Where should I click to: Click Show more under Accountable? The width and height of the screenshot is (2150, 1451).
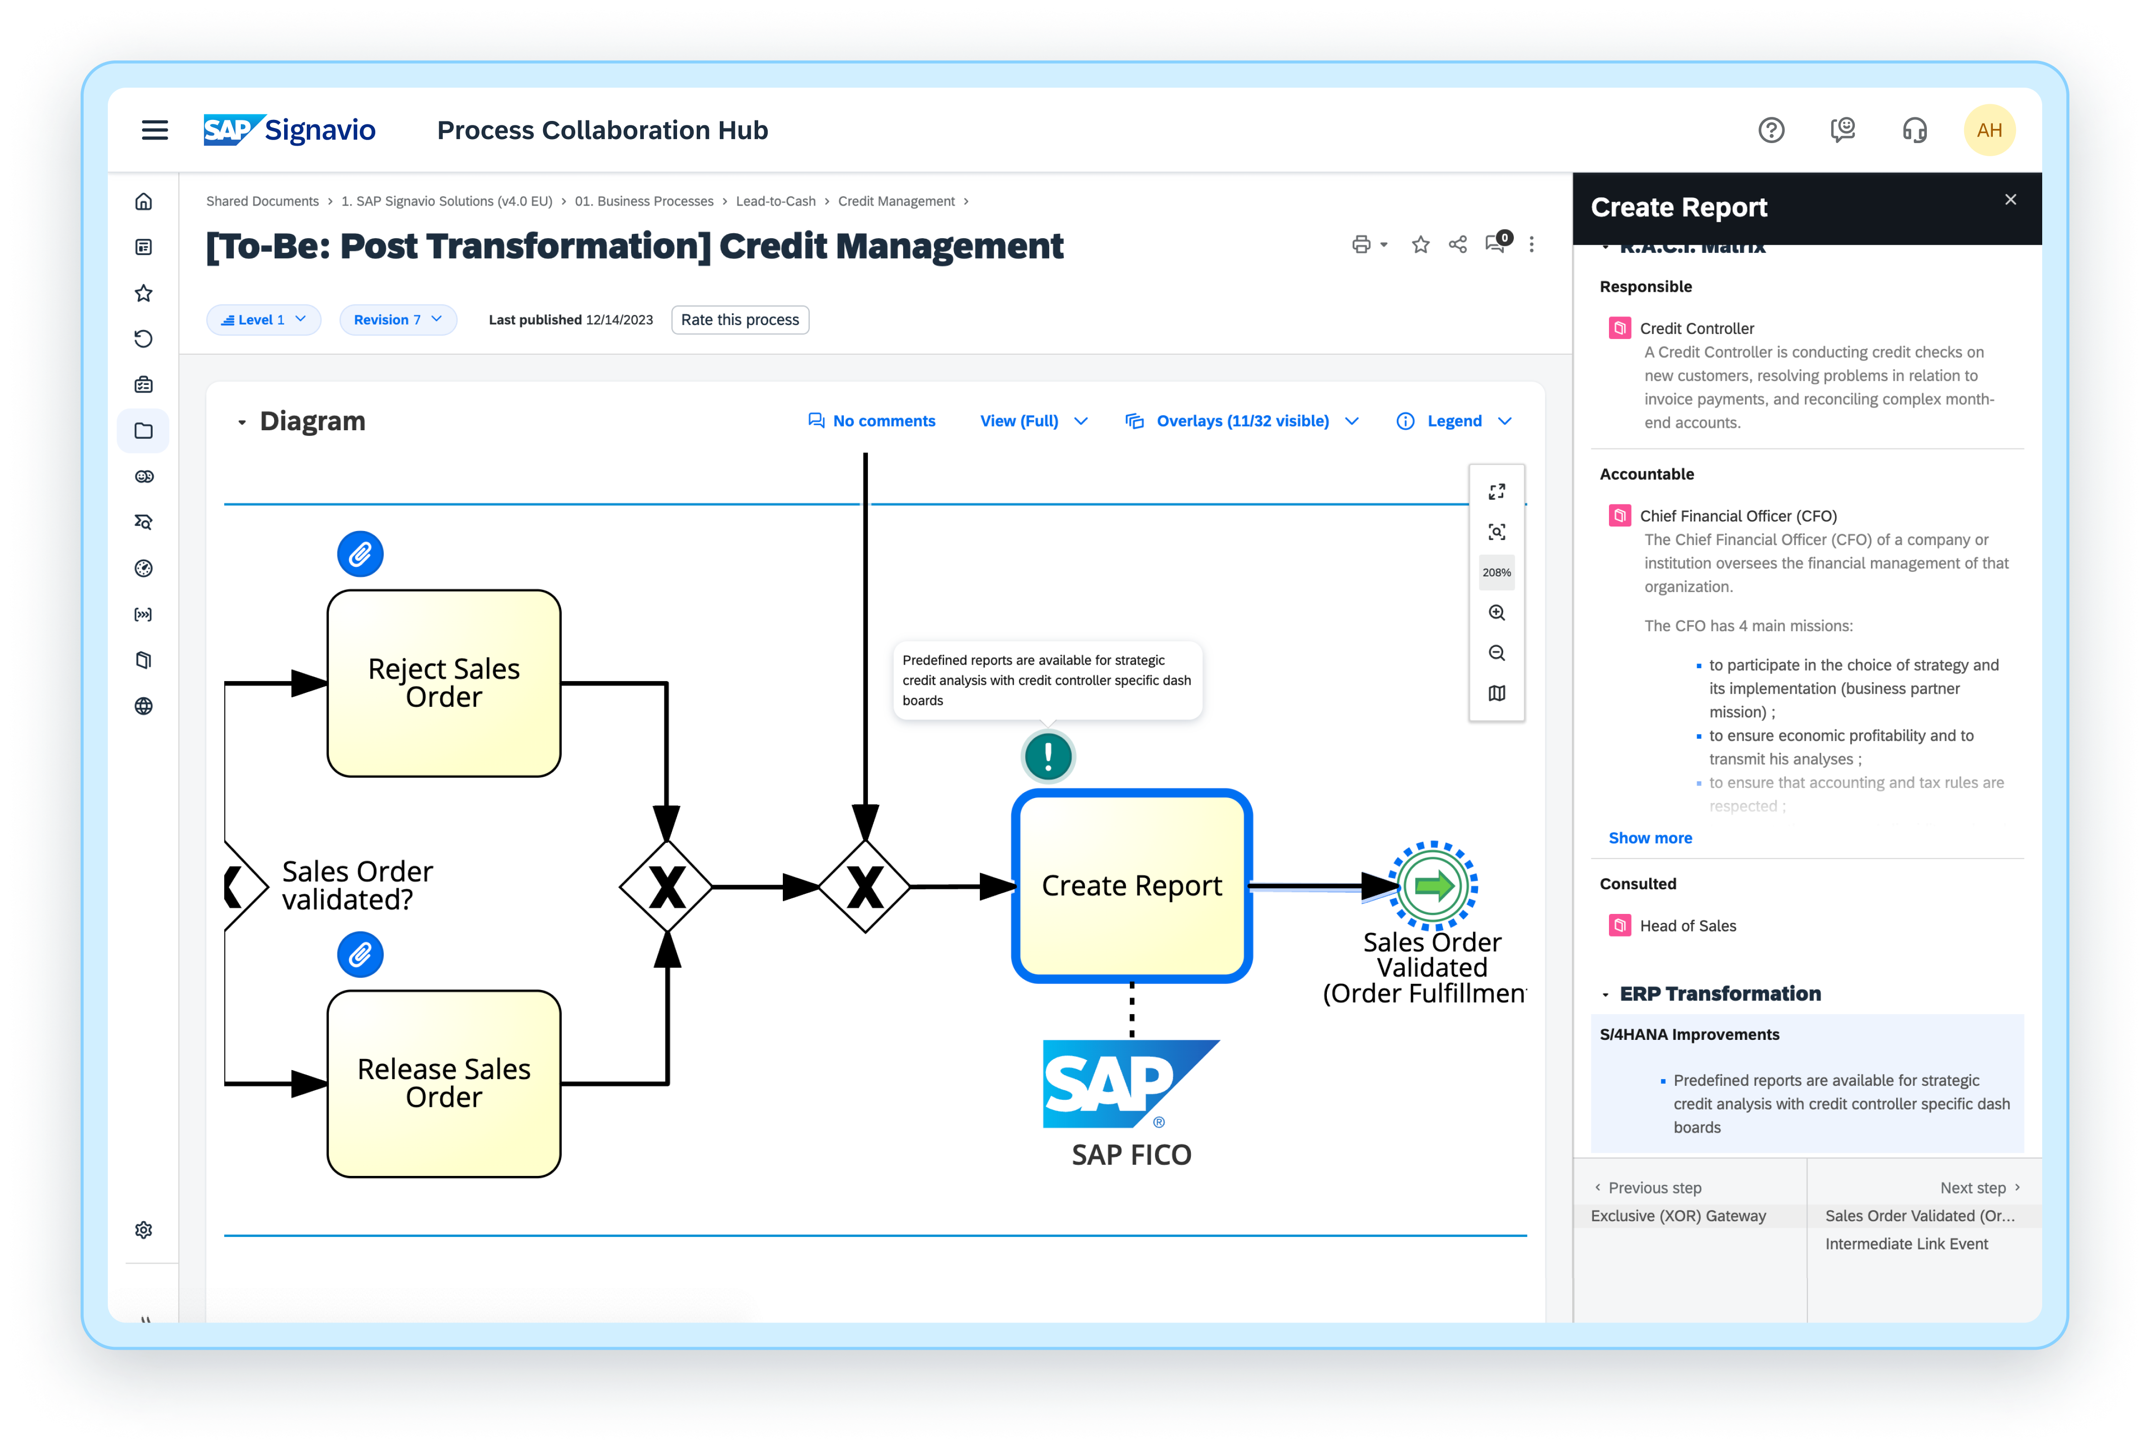point(1649,837)
